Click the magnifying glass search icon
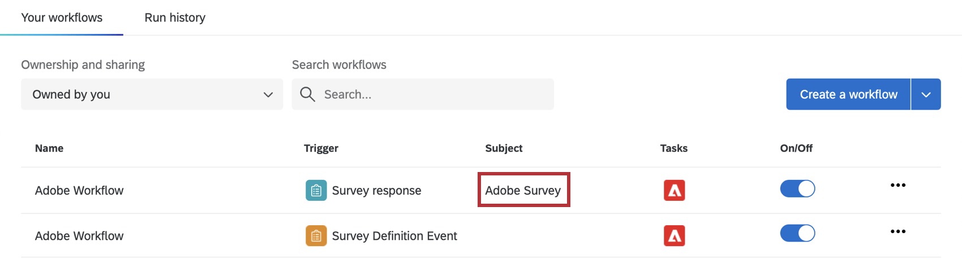The width and height of the screenshot is (962, 258). click(307, 94)
